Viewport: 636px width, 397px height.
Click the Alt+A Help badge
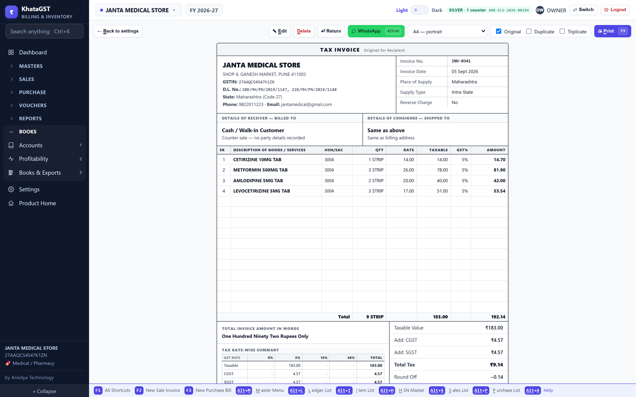coord(533,390)
